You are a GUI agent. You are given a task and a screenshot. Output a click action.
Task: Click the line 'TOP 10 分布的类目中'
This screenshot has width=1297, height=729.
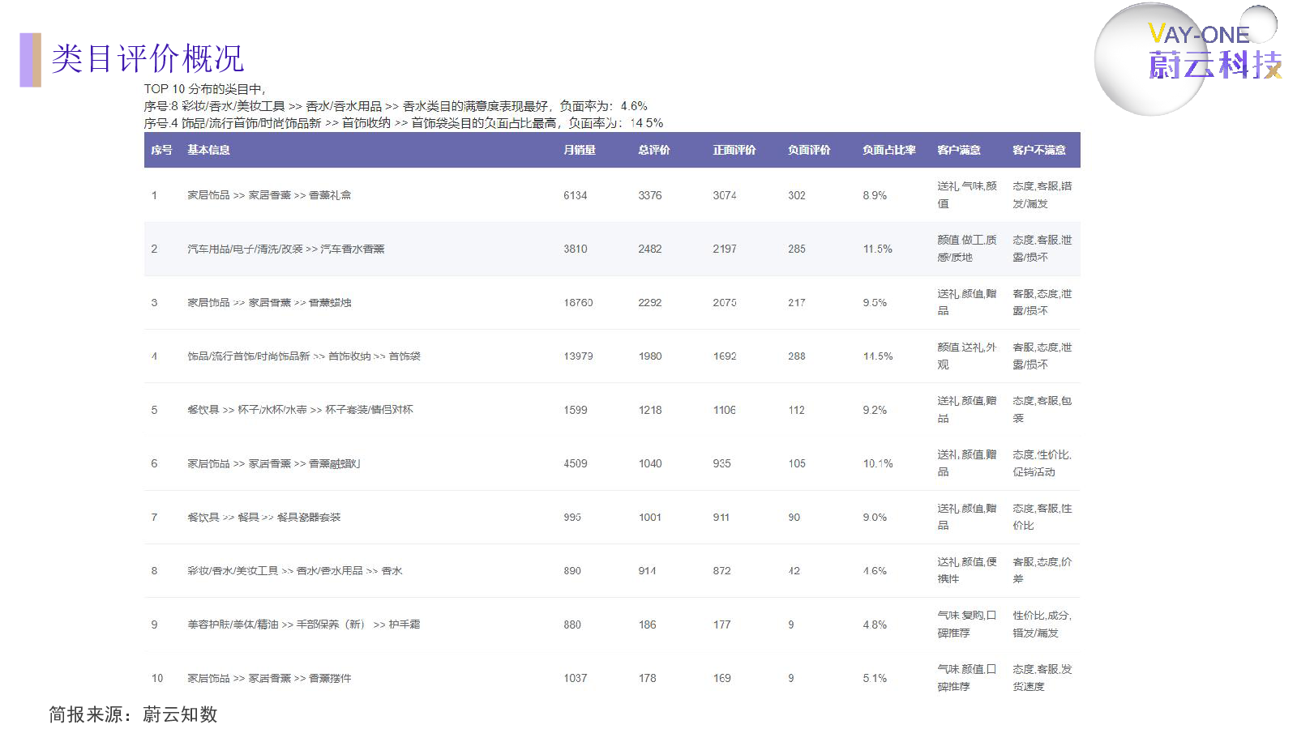204,89
